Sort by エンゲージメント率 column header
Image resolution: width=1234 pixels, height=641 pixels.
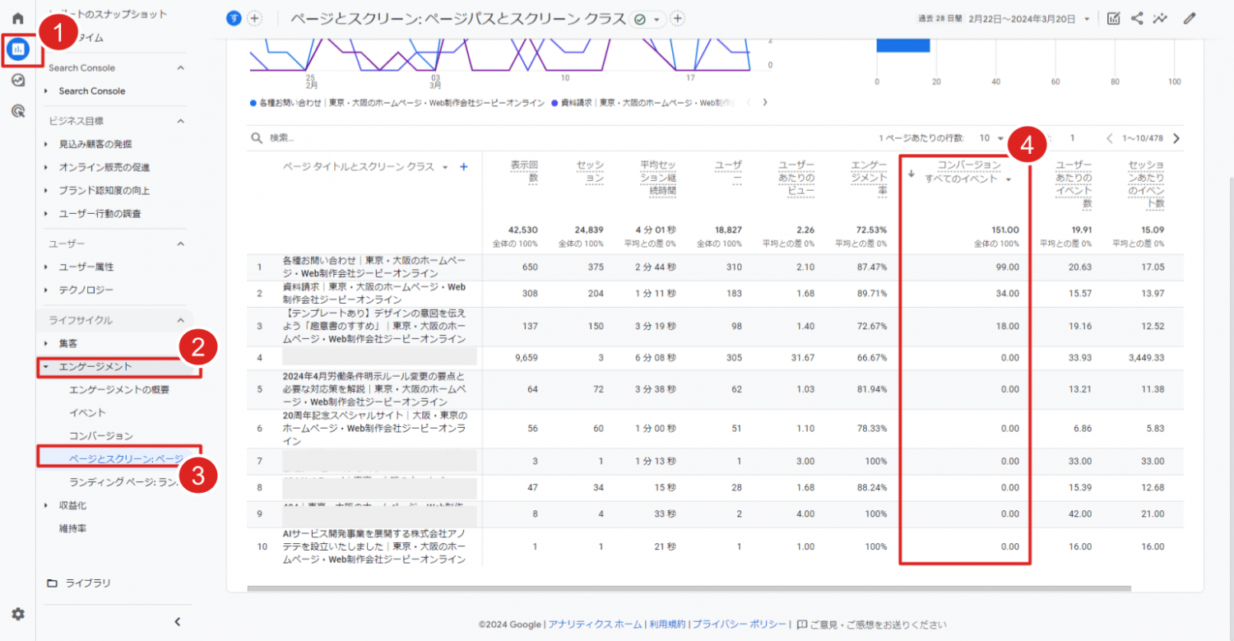[869, 178]
